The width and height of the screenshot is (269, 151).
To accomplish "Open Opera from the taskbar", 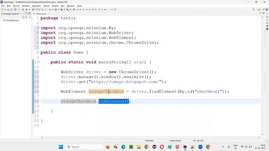I will click(x=162, y=147).
